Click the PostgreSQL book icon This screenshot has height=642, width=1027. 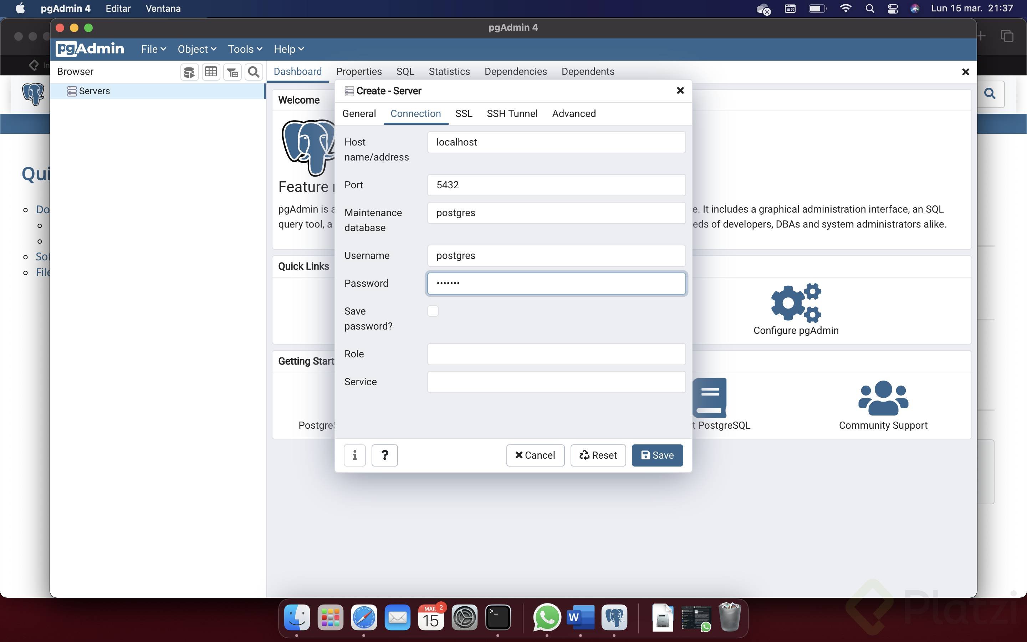click(x=710, y=398)
